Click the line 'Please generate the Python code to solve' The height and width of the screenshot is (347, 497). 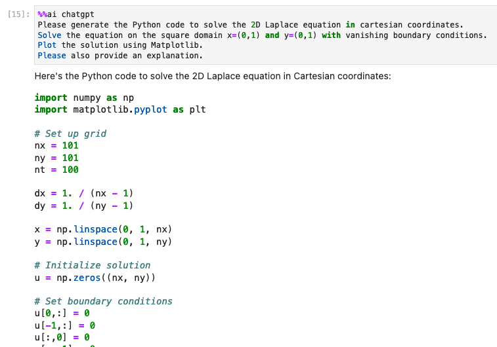(x=250, y=25)
